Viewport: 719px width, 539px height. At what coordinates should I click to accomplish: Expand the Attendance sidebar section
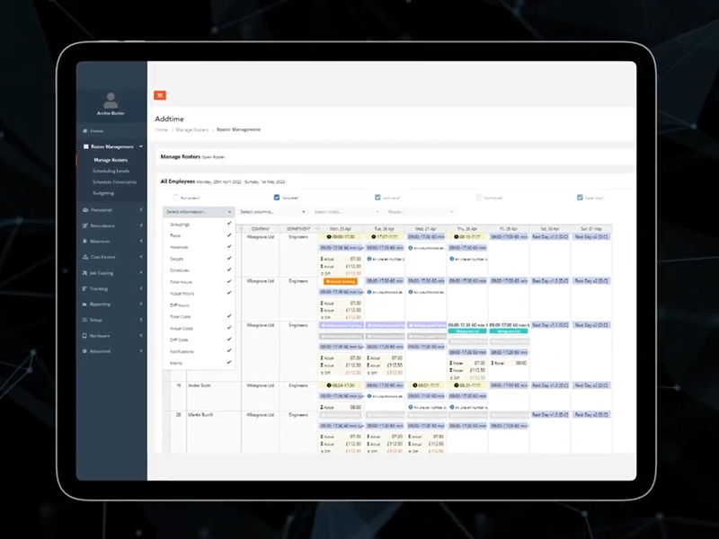click(141, 225)
